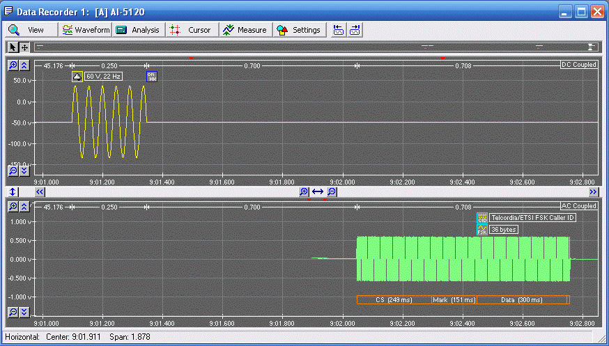Click the on-hook event marker icon
609x346 pixels.
pyautogui.click(x=151, y=76)
